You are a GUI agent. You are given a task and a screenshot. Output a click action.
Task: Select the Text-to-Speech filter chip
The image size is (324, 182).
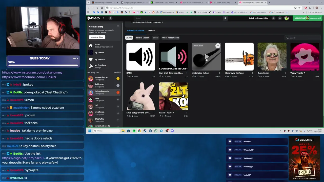142,38
